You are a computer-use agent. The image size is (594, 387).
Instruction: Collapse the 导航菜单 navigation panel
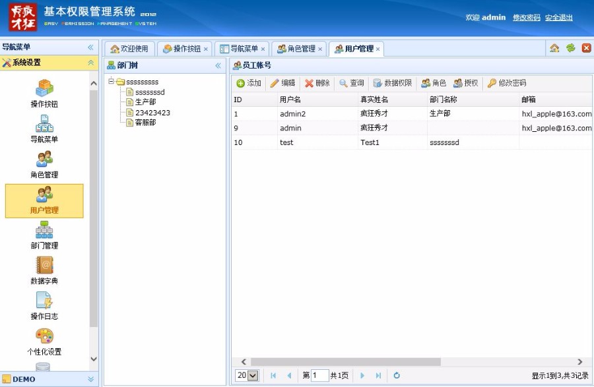(x=90, y=47)
